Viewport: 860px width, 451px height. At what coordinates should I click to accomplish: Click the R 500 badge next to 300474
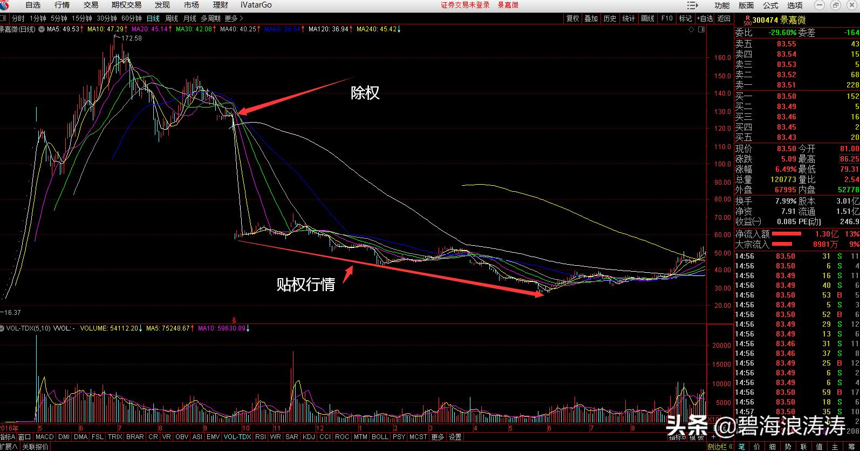[x=747, y=21]
